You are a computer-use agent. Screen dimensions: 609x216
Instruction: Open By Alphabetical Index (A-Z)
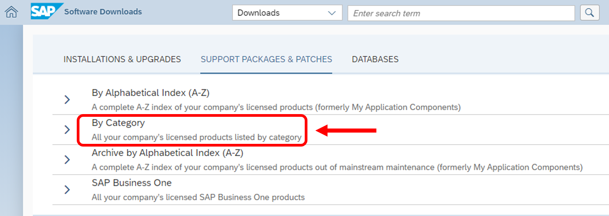click(150, 93)
